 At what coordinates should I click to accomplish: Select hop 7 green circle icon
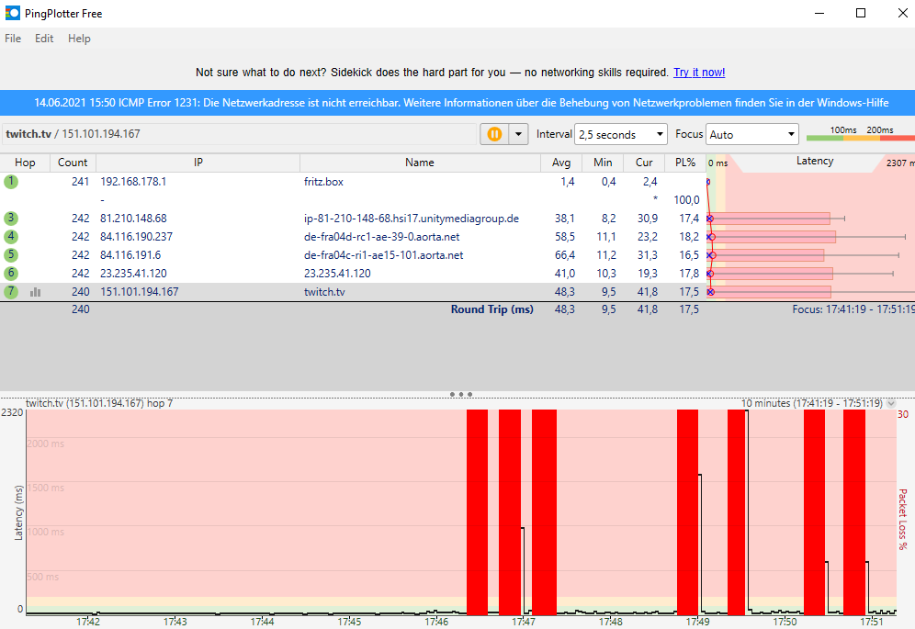click(10, 292)
